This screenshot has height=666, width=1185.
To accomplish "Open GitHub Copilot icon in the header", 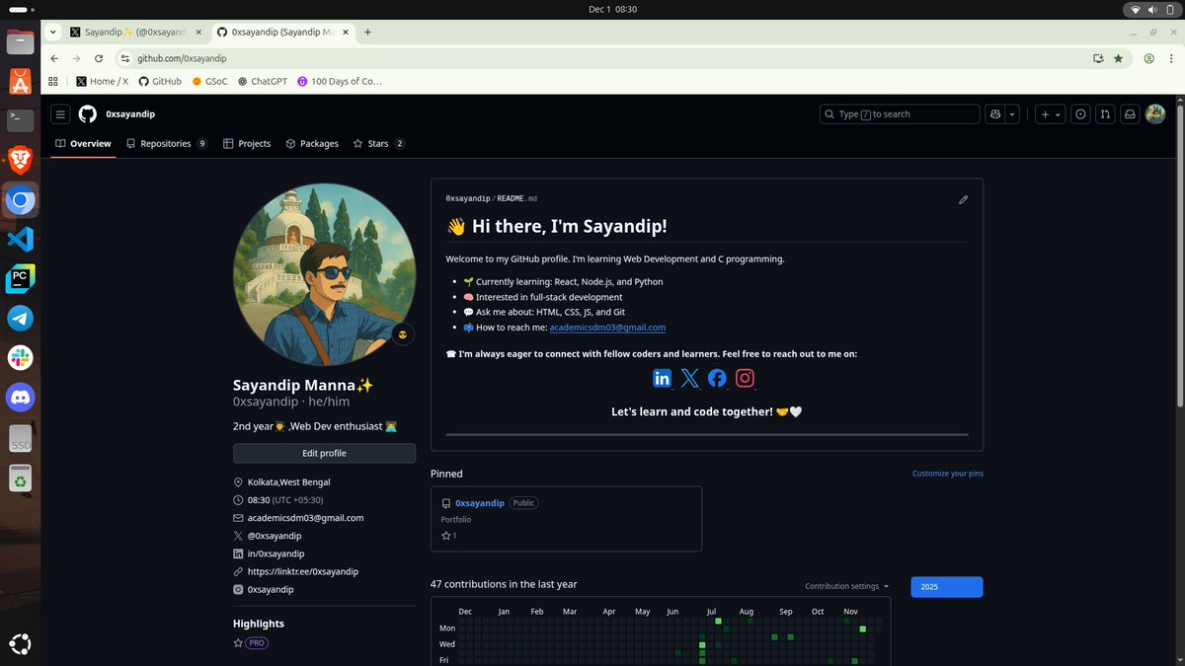I will (x=994, y=113).
